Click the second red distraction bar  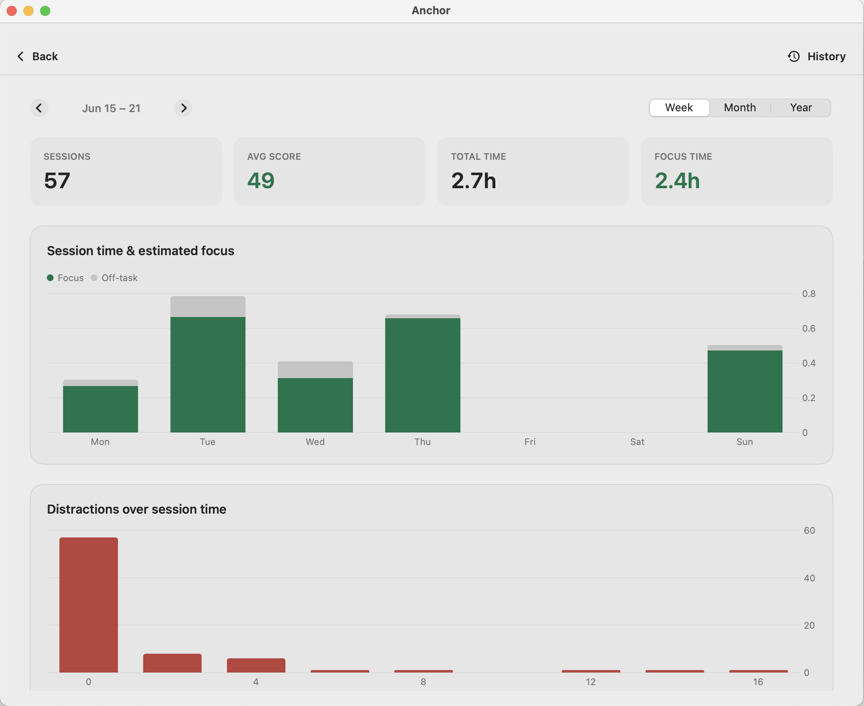click(172, 663)
